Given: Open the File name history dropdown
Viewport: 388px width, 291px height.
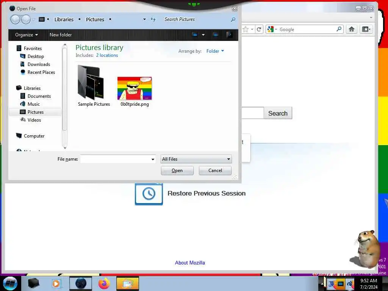Looking at the screenshot, I should pyautogui.click(x=153, y=159).
